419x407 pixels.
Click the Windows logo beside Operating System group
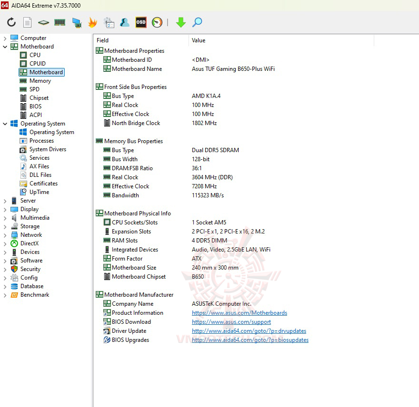point(14,124)
